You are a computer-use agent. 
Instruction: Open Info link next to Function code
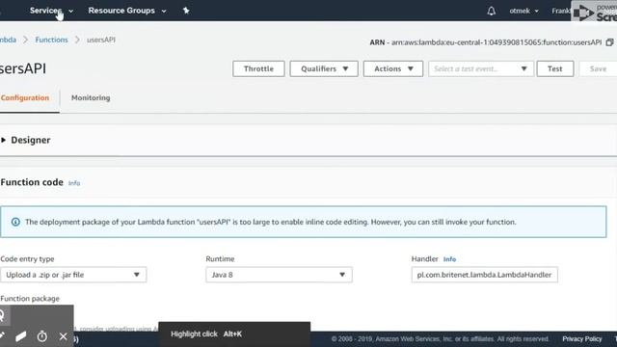(x=74, y=183)
